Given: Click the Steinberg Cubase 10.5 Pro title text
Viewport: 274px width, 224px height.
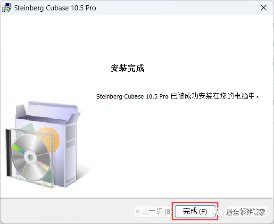Looking at the screenshot, I should point(55,8).
